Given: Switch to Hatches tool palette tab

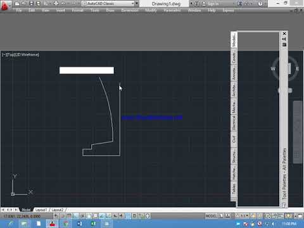Looking at the screenshot, I should click(234, 173).
